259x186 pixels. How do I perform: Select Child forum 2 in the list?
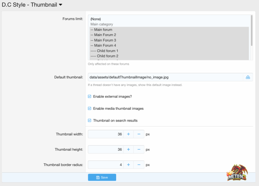pyautogui.click(x=169, y=56)
